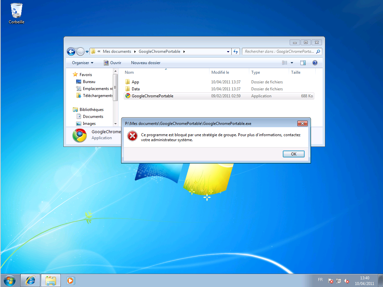Open the Corbeille recycle bin icon
The image size is (383, 287).
tap(16, 13)
